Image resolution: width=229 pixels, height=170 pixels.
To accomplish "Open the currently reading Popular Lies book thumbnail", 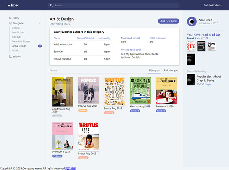I will (x=191, y=79).
